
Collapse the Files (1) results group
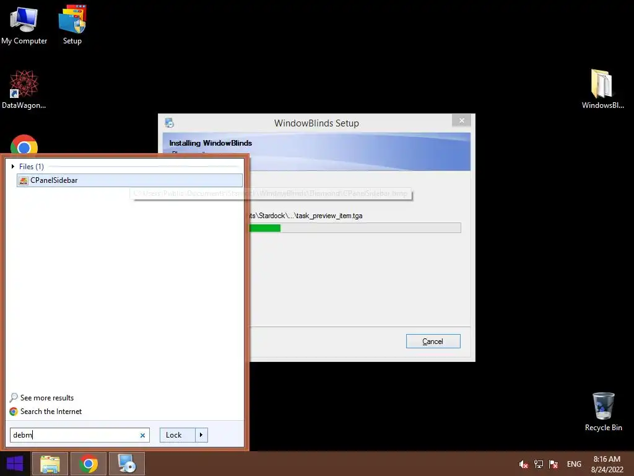coord(13,166)
